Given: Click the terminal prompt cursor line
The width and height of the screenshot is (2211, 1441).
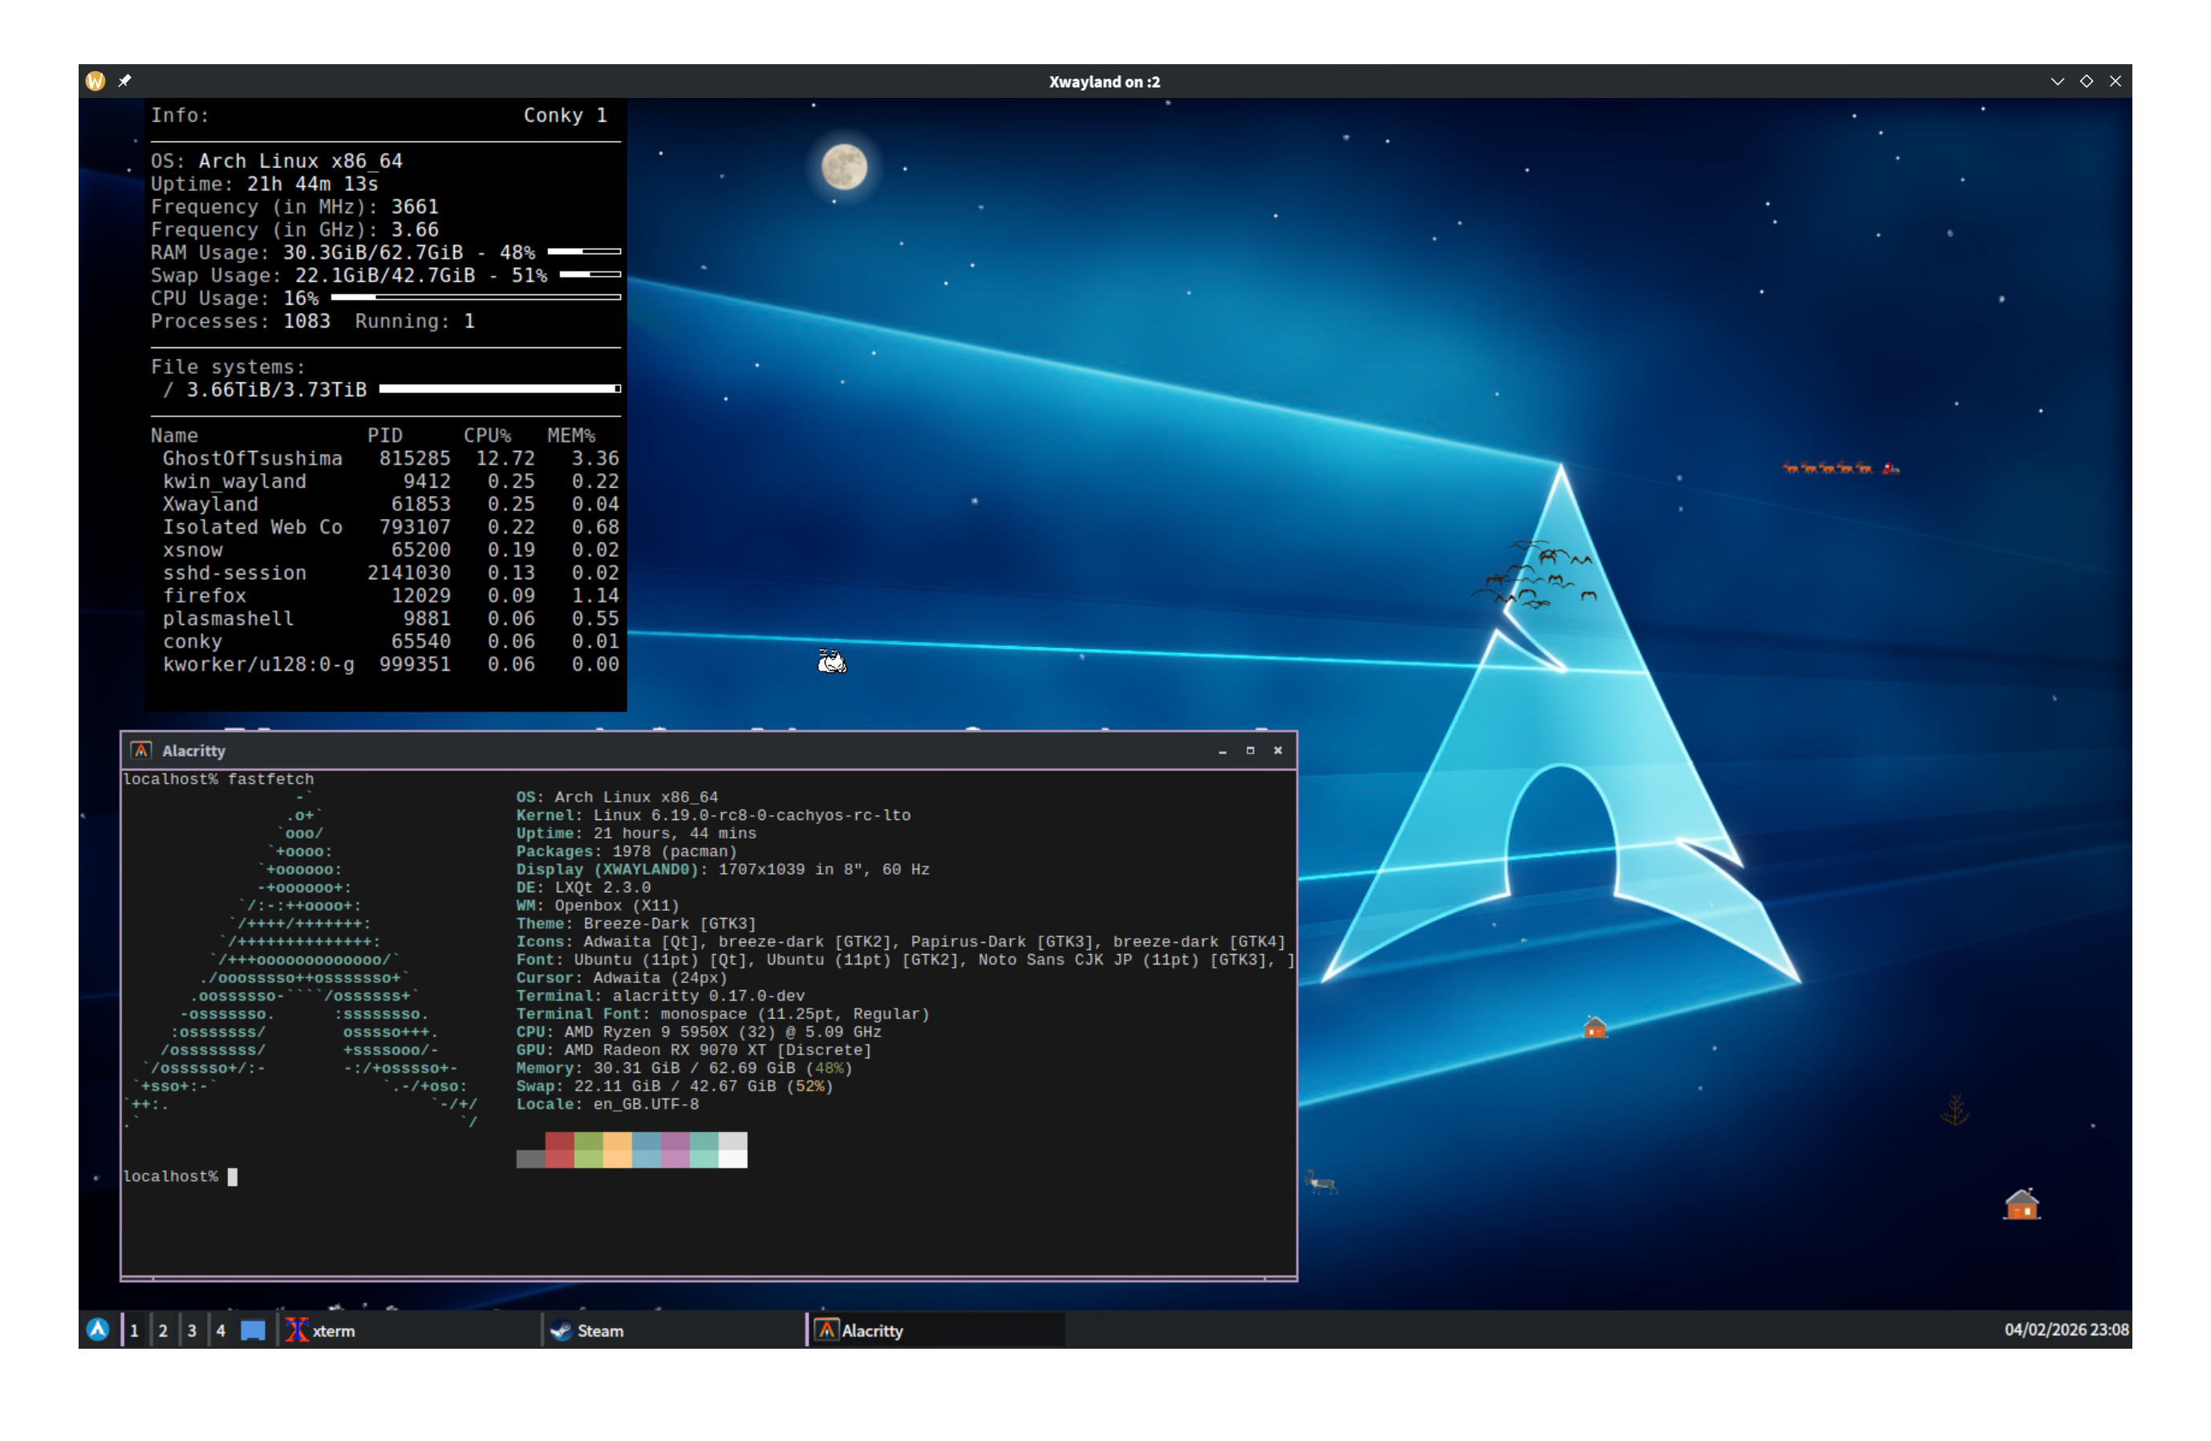Looking at the screenshot, I should 232,1176.
